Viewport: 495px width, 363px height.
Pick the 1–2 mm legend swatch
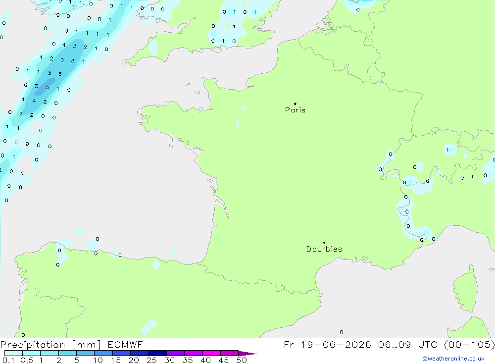(49, 353)
